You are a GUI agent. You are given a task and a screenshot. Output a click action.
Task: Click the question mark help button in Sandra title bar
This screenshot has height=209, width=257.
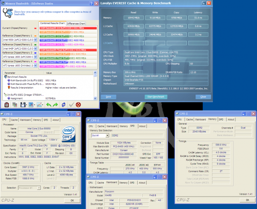[92, 4]
